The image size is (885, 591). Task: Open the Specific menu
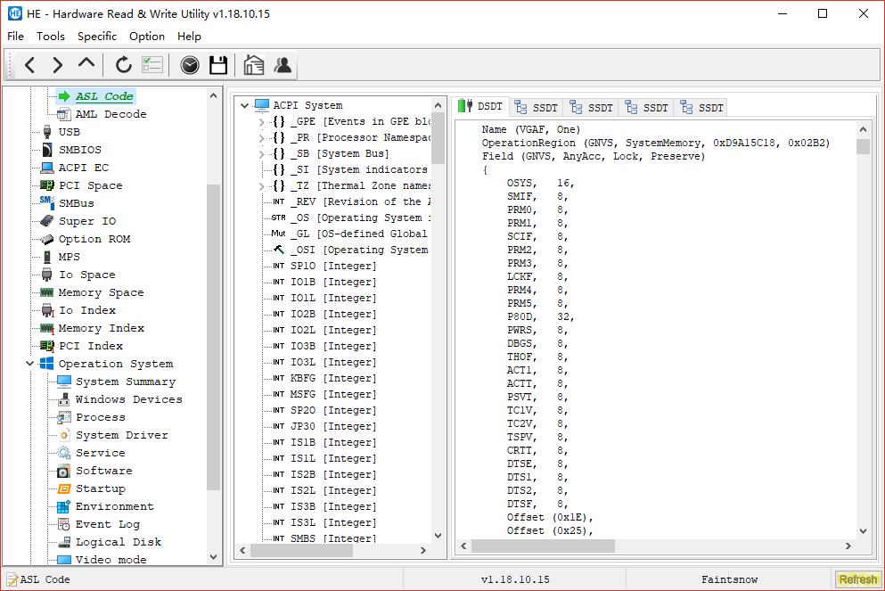(x=97, y=37)
